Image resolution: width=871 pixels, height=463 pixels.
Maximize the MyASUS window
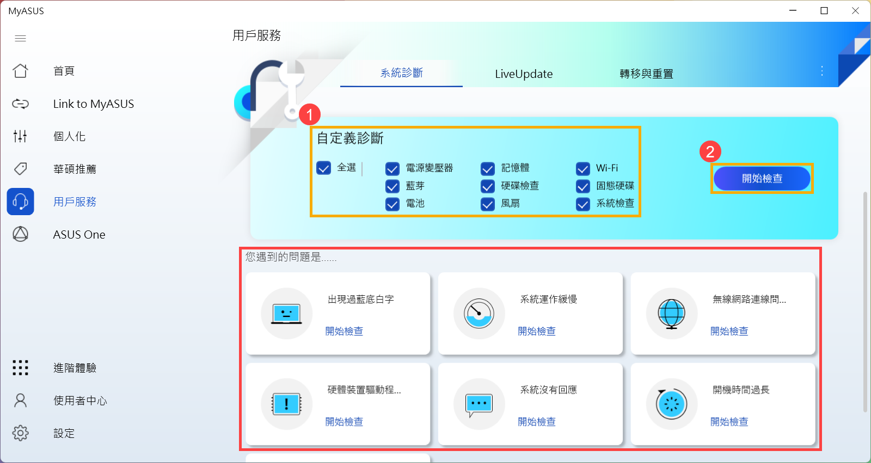pos(824,11)
